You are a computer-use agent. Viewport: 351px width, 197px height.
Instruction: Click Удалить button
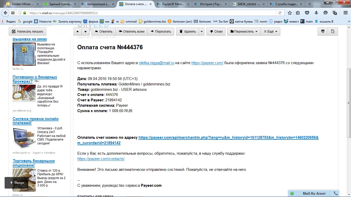click(188, 32)
